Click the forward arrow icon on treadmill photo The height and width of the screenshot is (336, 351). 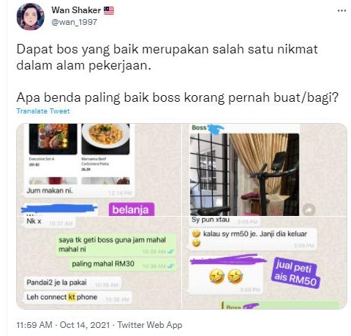click(309, 209)
